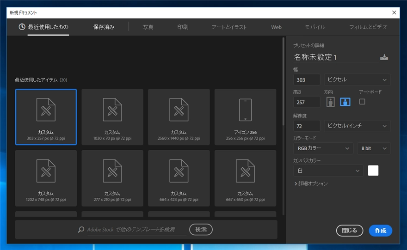The height and width of the screenshot is (250, 407).
Task: Click the 高さ height input field
Action: pyautogui.click(x=307, y=102)
